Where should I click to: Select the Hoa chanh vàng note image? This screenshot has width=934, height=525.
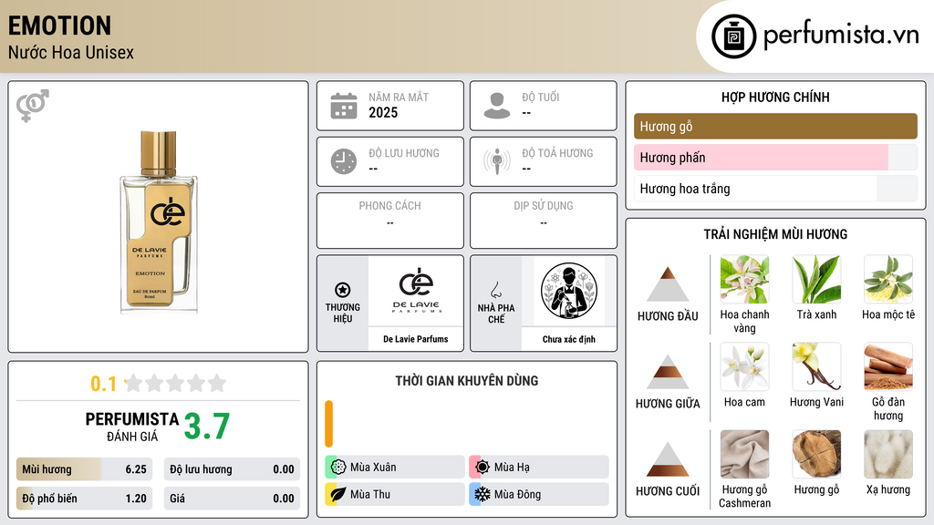pyautogui.click(x=744, y=280)
